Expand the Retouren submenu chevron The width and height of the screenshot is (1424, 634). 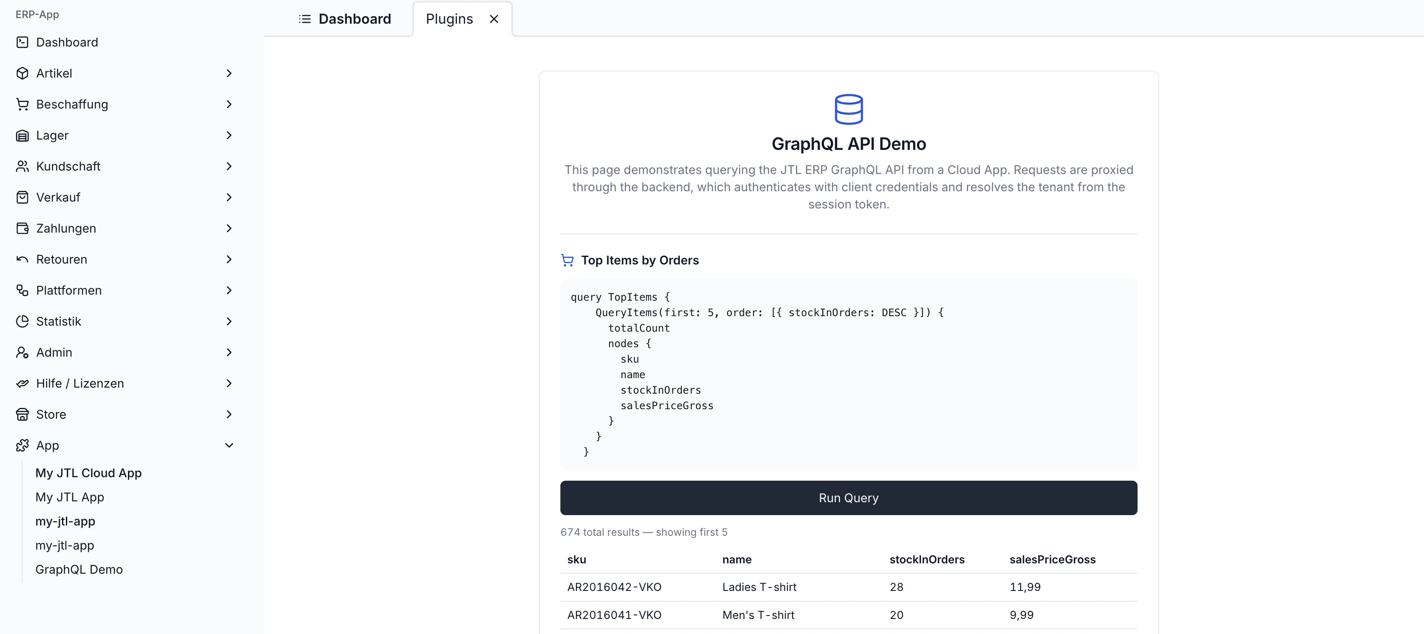(229, 259)
